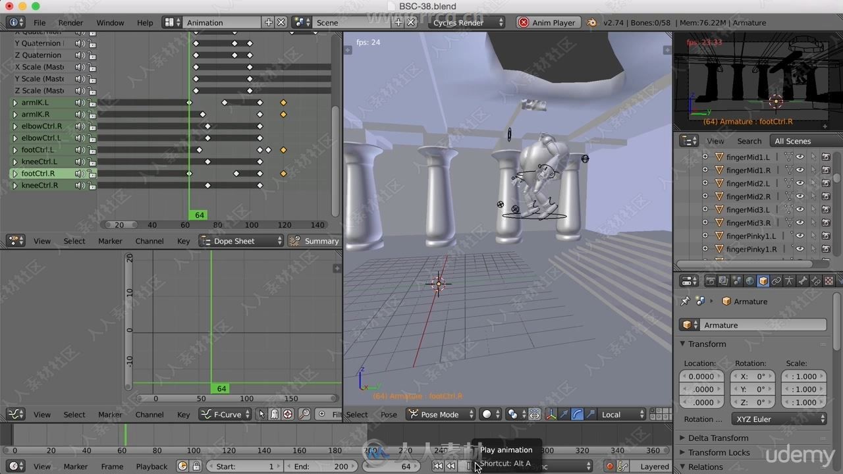Open the Constraints properties chain tab

click(776, 281)
